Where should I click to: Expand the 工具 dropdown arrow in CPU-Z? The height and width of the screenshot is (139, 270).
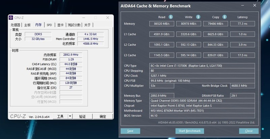coord(70,117)
